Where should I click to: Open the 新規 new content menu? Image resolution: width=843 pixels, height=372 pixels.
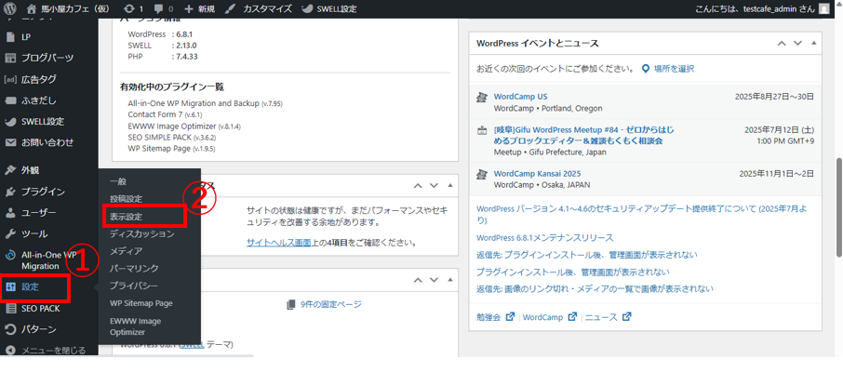point(199,8)
